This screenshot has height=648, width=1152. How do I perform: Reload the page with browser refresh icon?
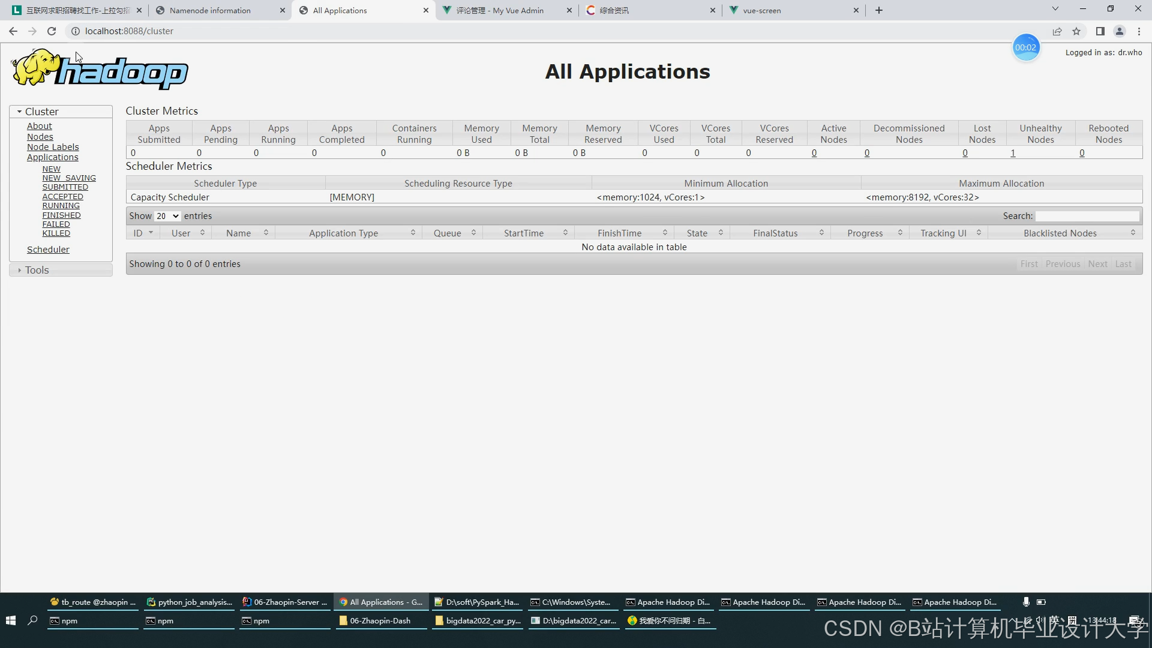52,31
